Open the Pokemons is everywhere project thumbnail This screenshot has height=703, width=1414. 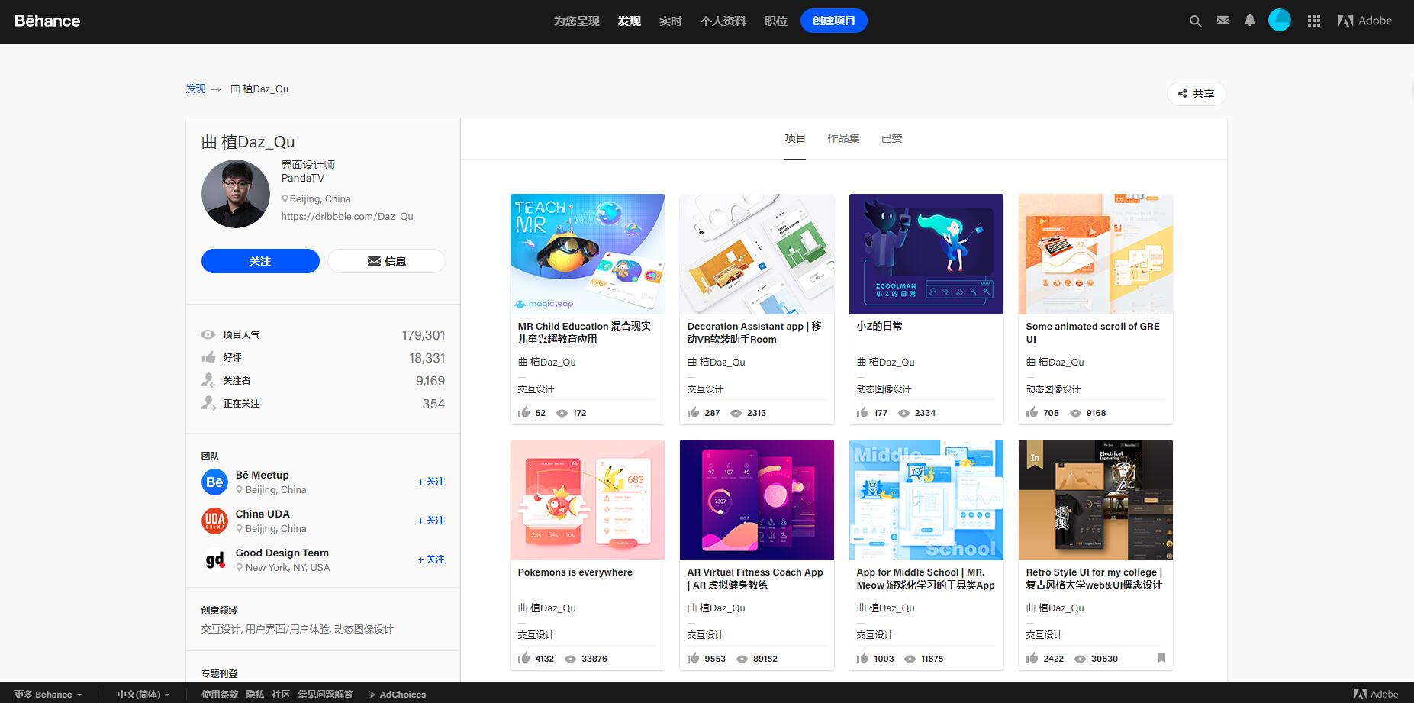pyautogui.click(x=588, y=500)
